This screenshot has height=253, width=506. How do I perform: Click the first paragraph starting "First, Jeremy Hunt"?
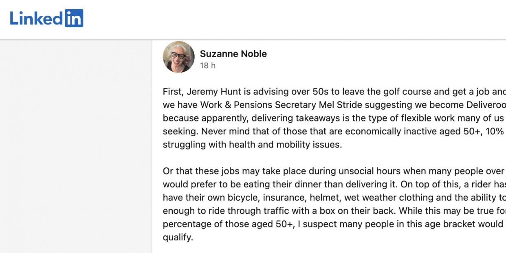[334, 118]
